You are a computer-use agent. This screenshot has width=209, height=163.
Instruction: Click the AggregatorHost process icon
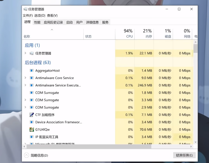pos(31,70)
